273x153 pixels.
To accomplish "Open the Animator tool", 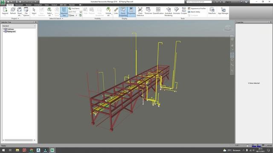I will click(177, 11).
